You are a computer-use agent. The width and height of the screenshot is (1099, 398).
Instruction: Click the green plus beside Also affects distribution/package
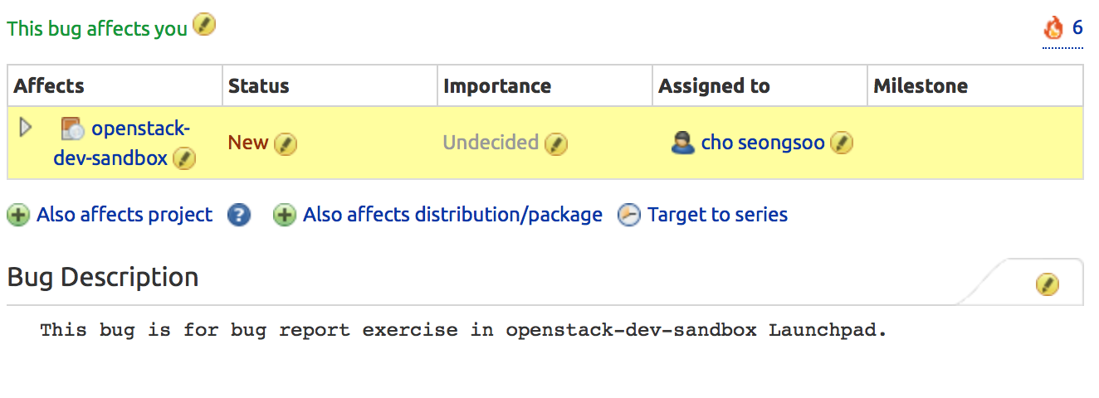pyautogui.click(x=285, y=216)
